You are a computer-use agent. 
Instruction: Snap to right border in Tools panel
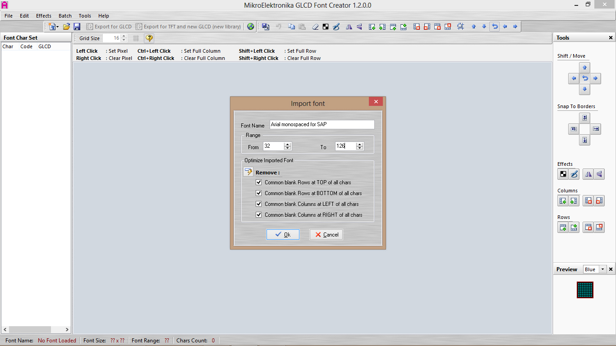(596, 129)
